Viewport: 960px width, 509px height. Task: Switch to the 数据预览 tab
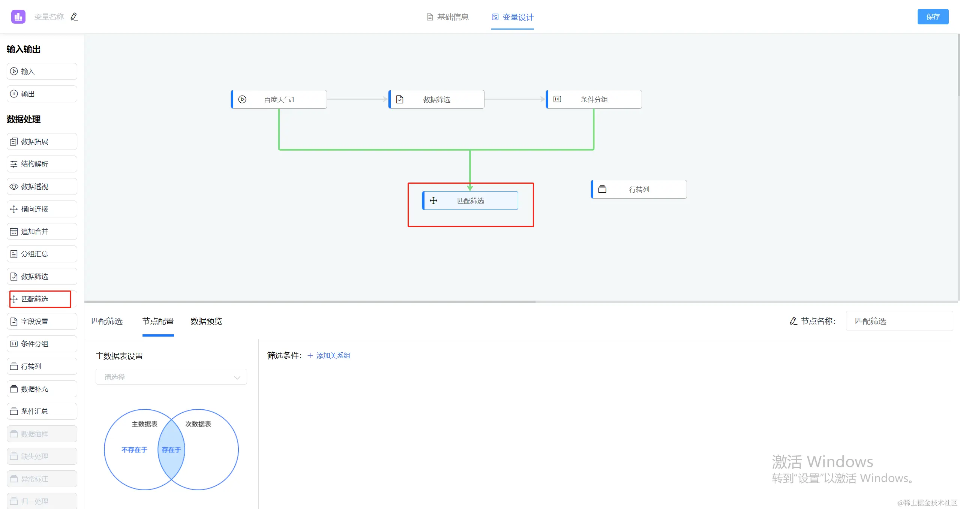[x=206, y=321]
